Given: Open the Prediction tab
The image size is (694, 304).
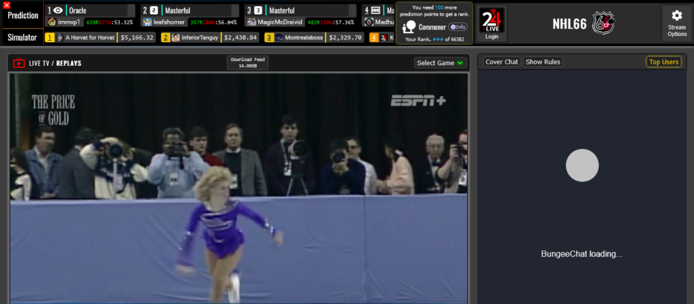Looking at the screenshot, I should click(x=23, y=15).
